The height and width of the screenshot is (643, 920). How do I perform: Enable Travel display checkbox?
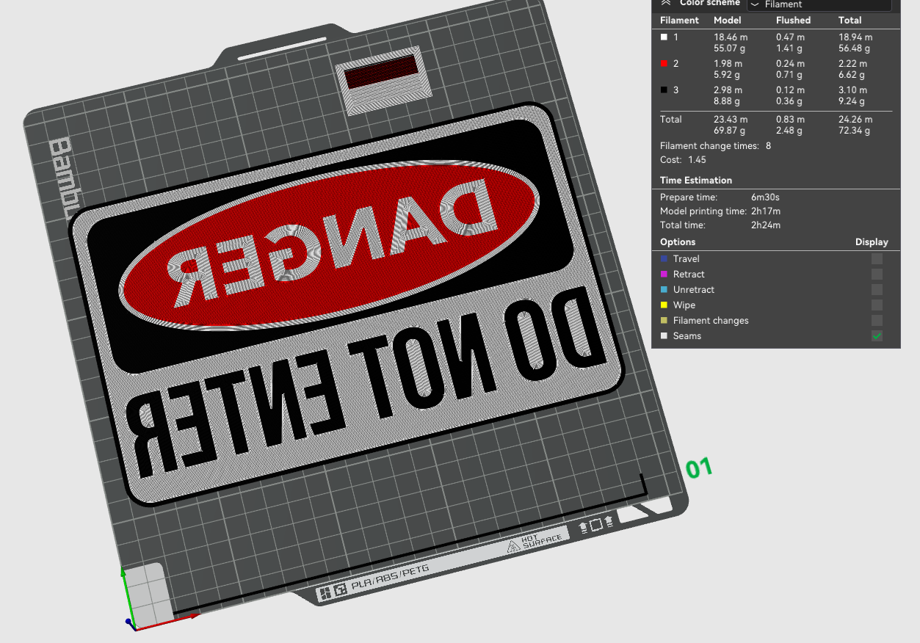[877, 259]
